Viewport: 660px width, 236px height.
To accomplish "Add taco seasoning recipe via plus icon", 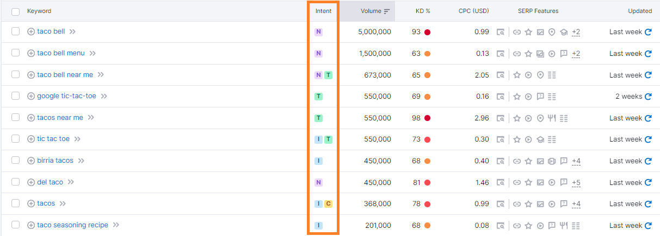I will [x=31, y=225].
